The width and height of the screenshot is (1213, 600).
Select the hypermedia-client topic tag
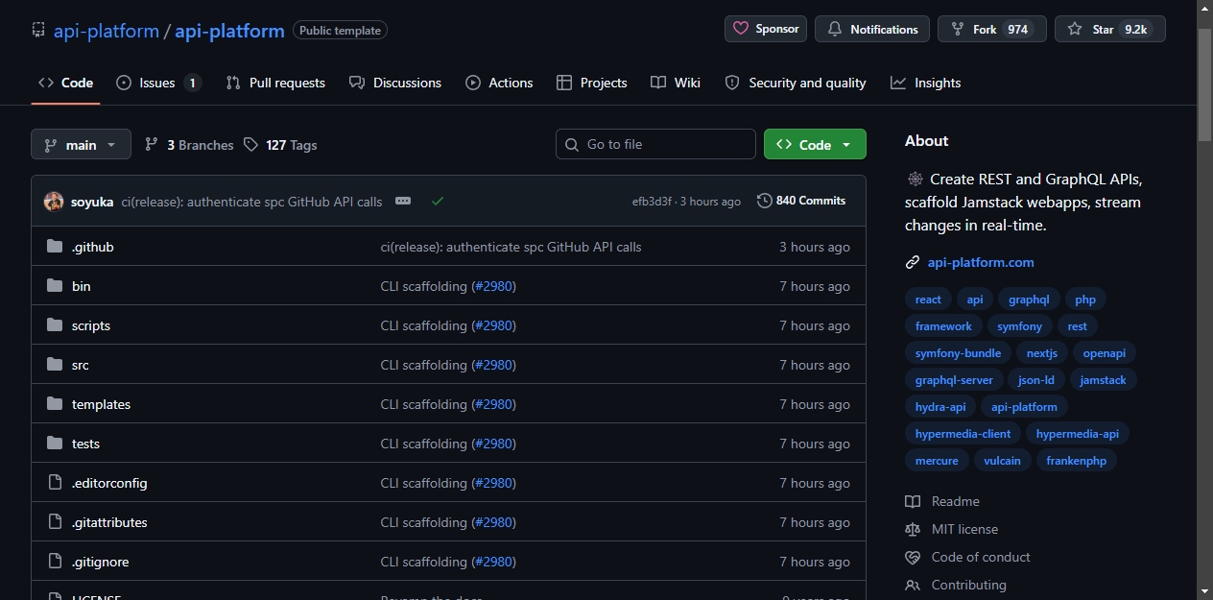tap(963, 434)
